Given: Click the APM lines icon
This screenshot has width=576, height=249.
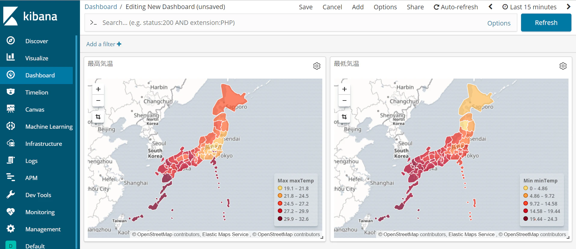Looking at the screenshot, I should [x=11, y=177].
